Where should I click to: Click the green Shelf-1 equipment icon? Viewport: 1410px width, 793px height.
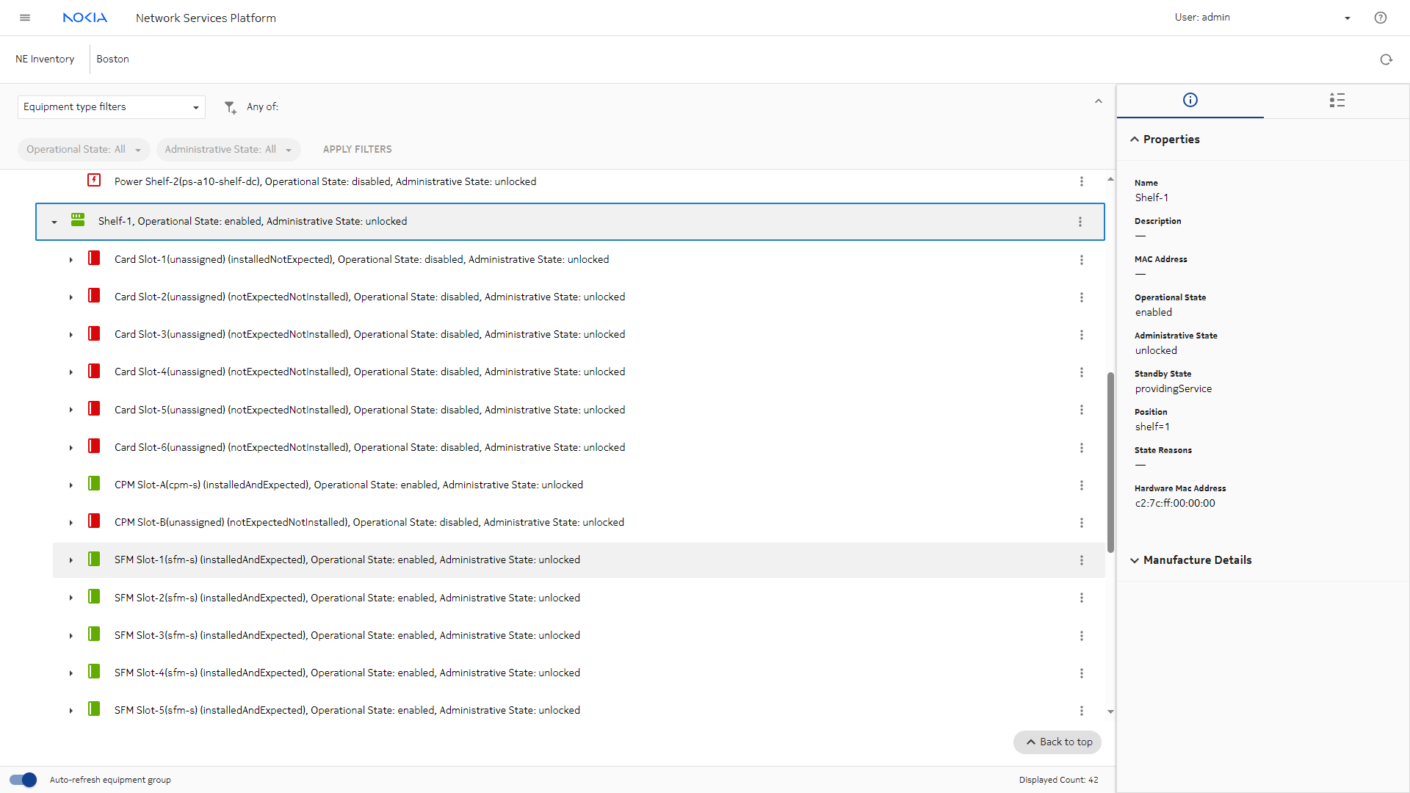coord(78,220)
